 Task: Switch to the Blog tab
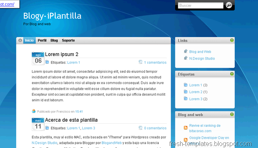(54, 40)
